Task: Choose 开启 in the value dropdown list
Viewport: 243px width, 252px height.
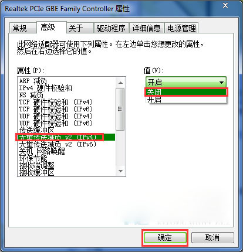Action: (x=186, y=100)
